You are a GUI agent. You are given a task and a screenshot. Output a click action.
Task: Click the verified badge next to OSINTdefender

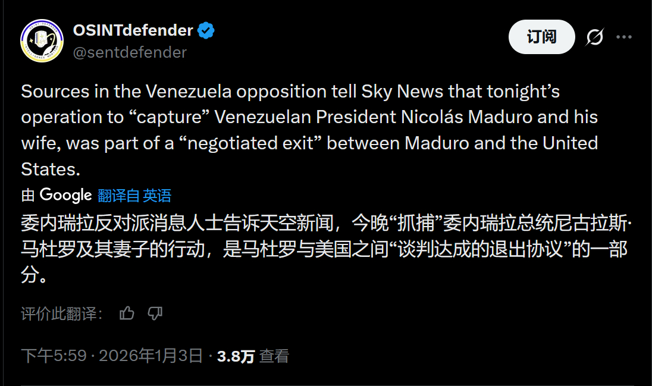pos(205,30)
